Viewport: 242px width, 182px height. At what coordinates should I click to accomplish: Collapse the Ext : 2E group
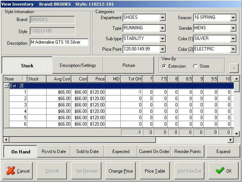coord(6,86)
